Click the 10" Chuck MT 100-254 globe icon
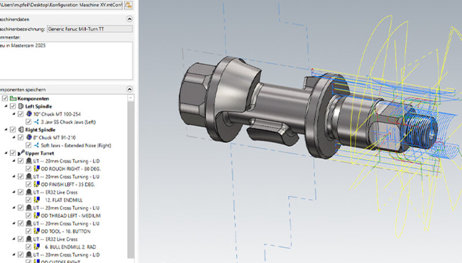The image size is (462, 263). 28,114
